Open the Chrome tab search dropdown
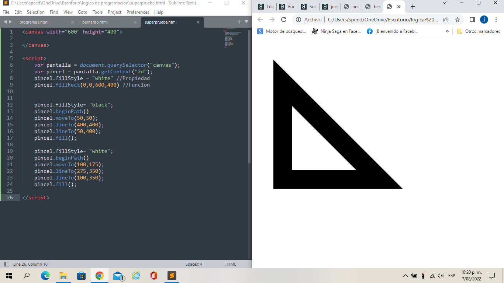Viewport: 504px width, 283px height. pos(445,3)
